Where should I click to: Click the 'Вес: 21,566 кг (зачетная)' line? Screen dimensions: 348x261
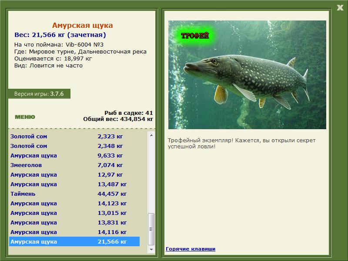click(x=60, y=35)
